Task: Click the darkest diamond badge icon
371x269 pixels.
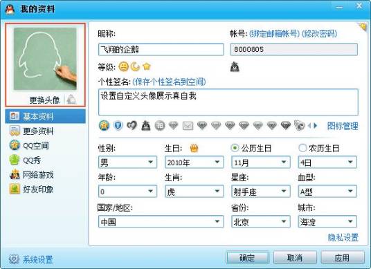Action: pos(286,125)
